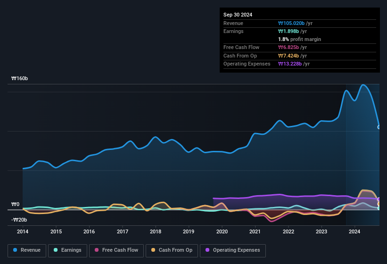Click the ₩0 y-axis label

point(15,204)
